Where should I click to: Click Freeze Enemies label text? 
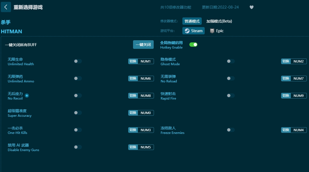coord(172,133)
